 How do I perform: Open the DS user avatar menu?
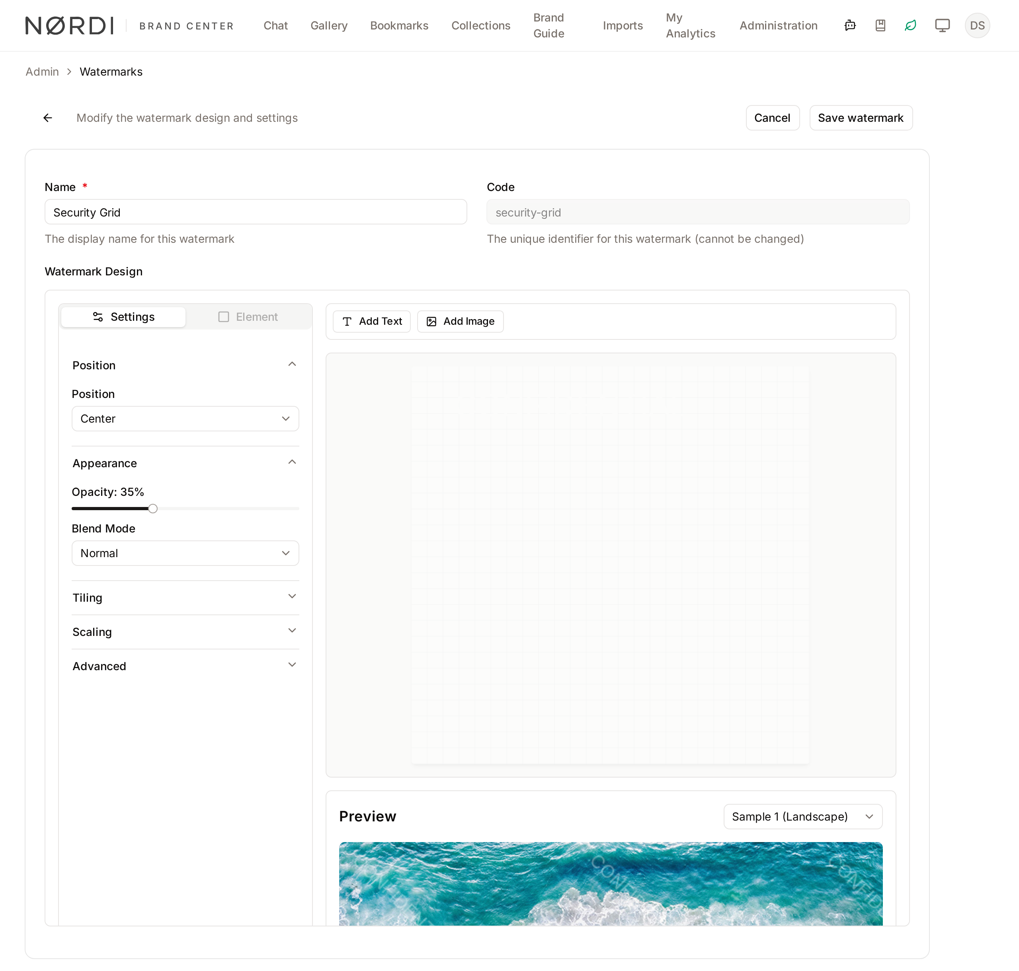pos(977,25)
